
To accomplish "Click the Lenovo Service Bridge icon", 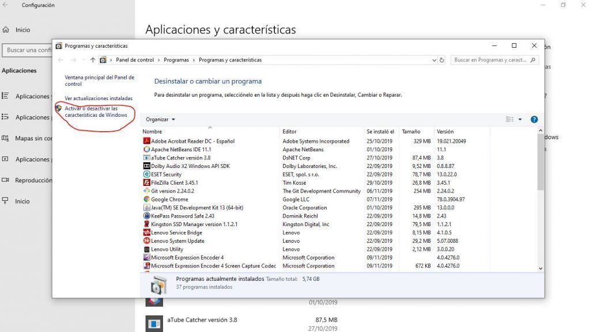I will tap(147, 232).
